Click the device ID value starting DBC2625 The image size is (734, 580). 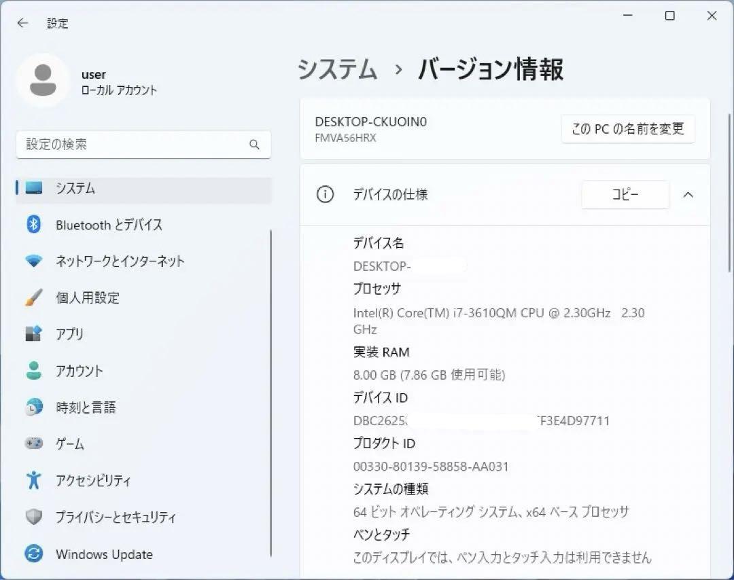click(481, 420)
